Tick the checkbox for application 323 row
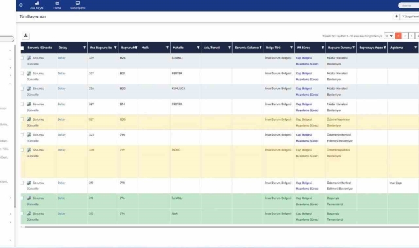 pos(22,134)
